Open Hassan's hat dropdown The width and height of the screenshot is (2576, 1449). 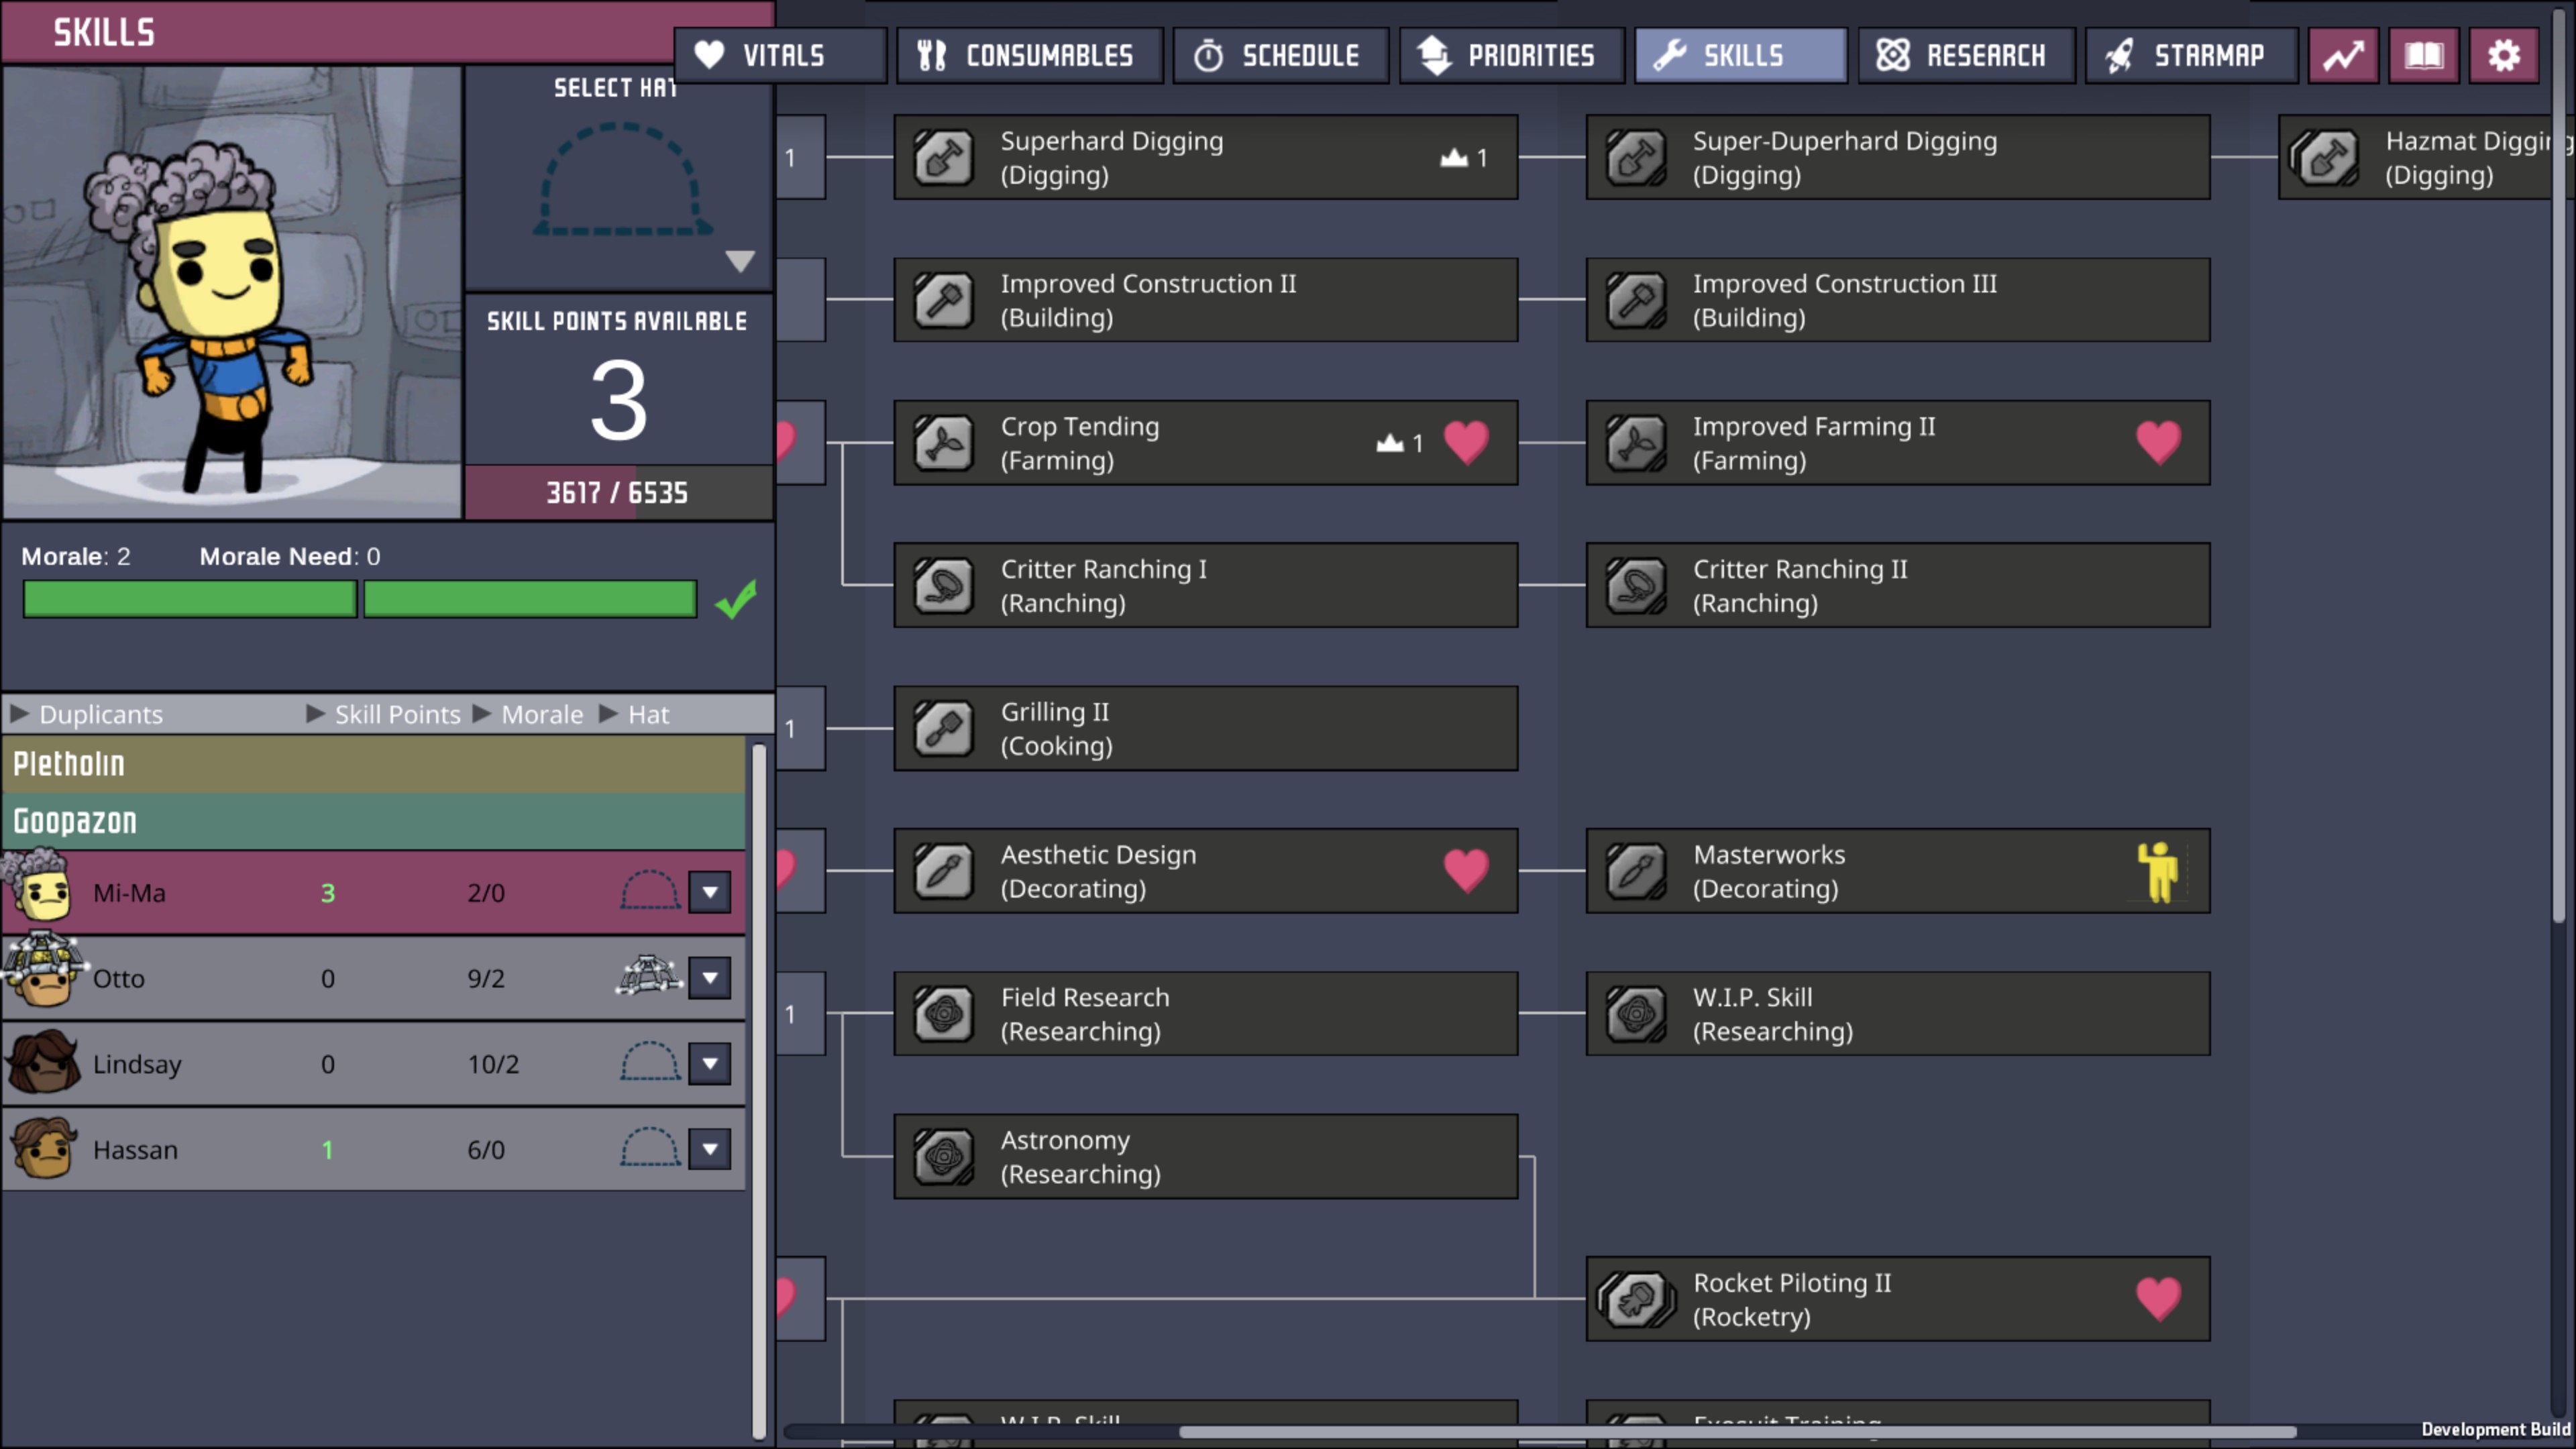710,1149
